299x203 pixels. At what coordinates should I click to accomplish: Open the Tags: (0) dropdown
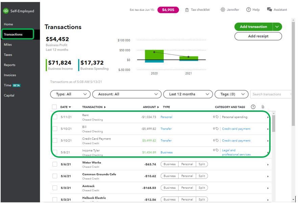point(231,94)
